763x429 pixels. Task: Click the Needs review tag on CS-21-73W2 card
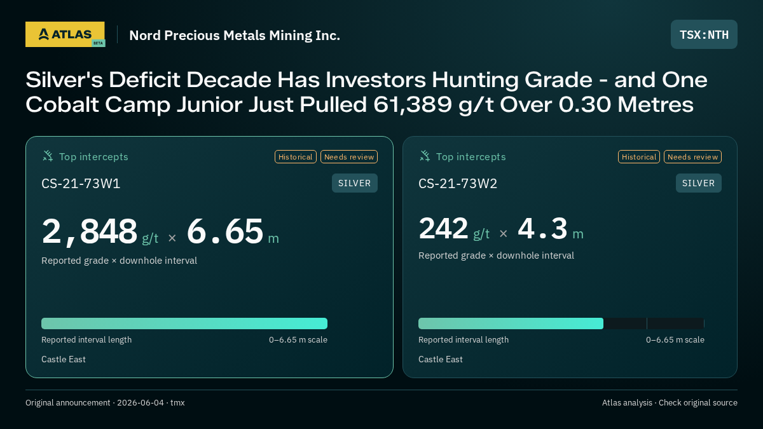[692, 157]
